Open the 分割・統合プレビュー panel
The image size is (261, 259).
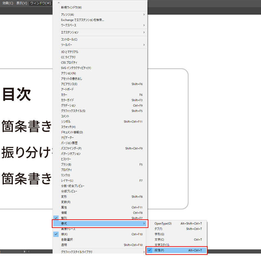coord(100,186)
